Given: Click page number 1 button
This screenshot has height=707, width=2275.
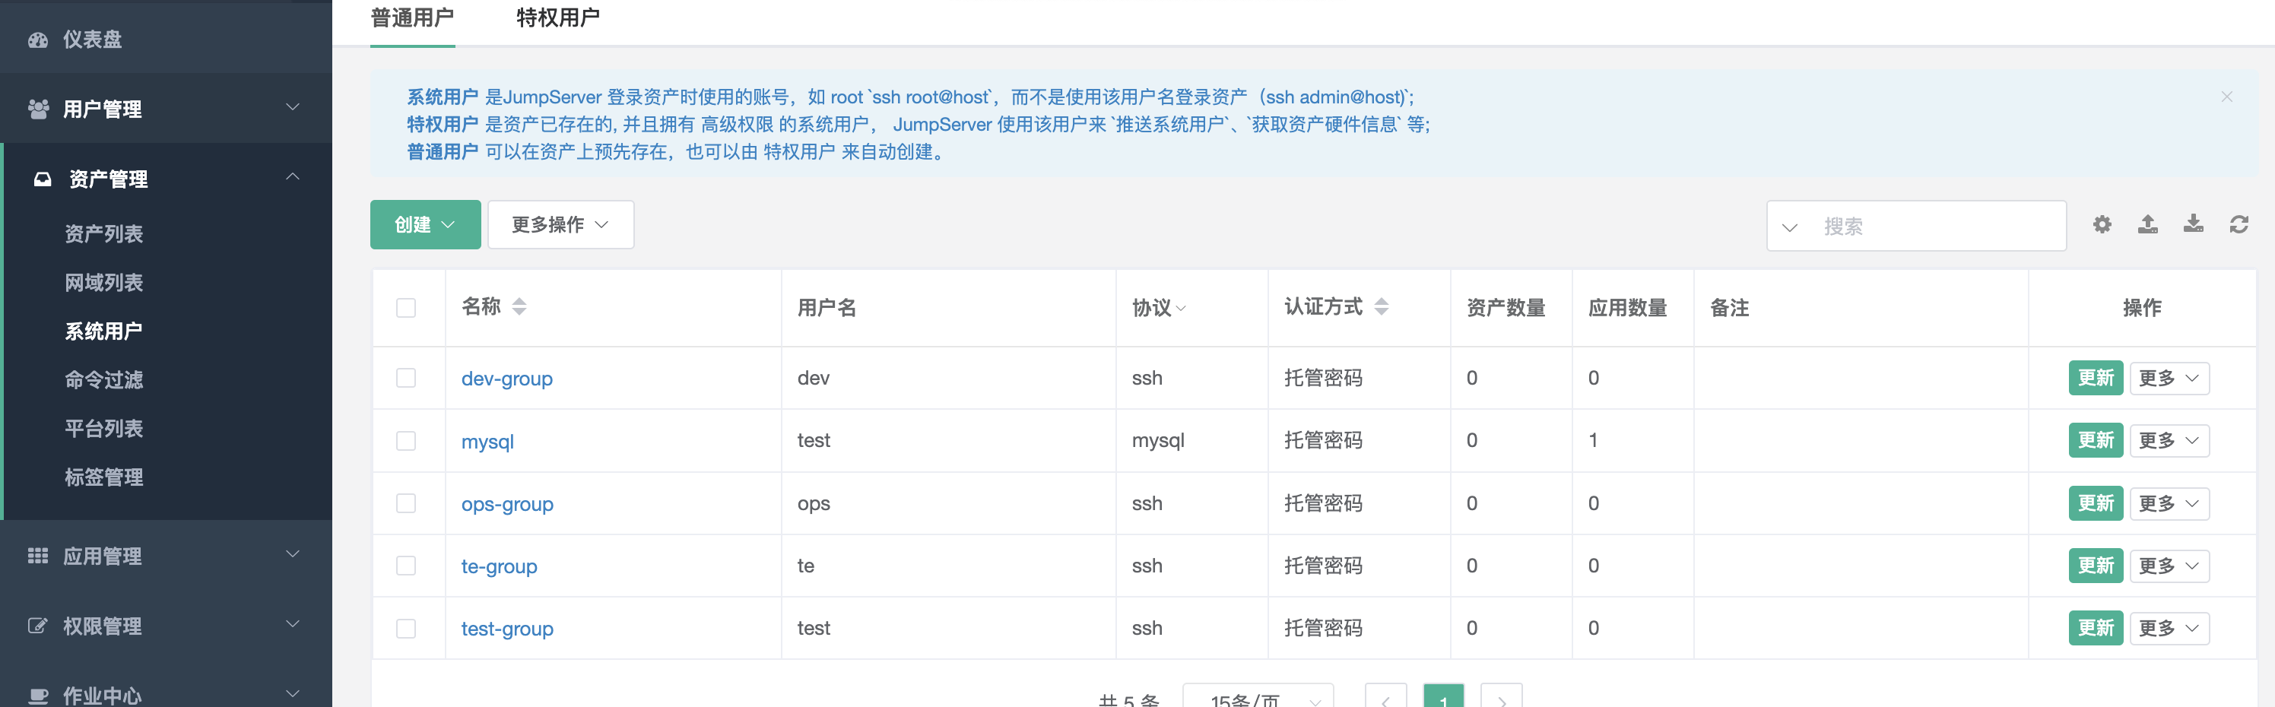Looking at the screenshot, I should point(1443,696).
